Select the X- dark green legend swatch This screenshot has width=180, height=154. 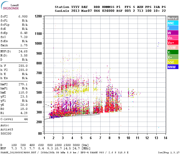coord(173,52)
